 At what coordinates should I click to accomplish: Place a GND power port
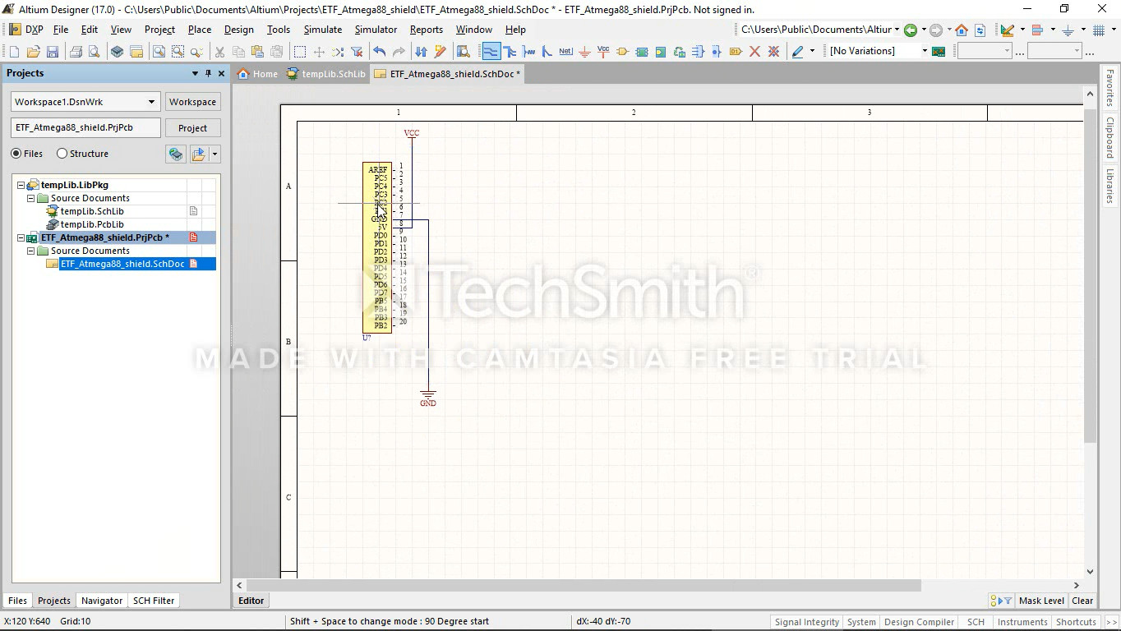click(x=584, y=52)
